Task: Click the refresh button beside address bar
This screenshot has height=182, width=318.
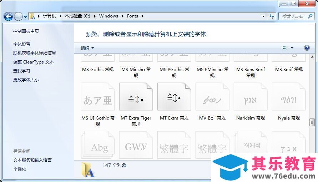Action: click(272, 16)
